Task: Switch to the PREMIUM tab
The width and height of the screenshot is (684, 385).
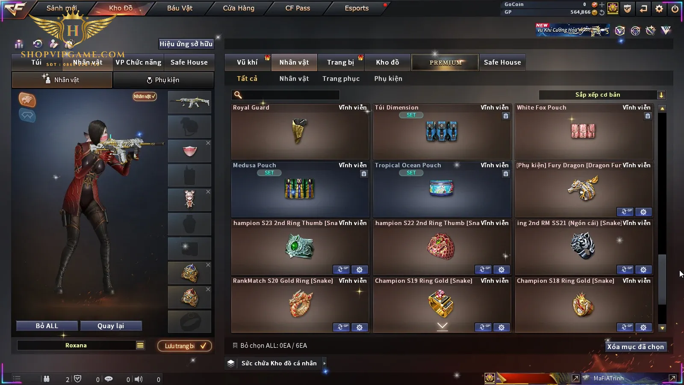Action: [x=445, y=62]
